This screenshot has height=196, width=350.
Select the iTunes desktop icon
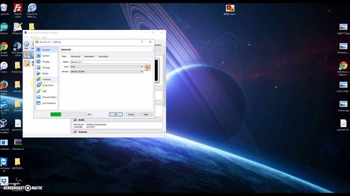[4, 68]
